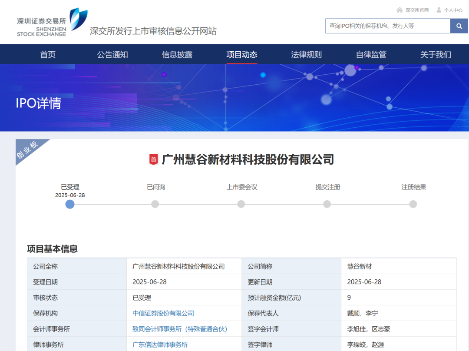The image size is (469, 351).
Task: Click the 慧谷新材 short name cell
Action: tap(399, 266)
